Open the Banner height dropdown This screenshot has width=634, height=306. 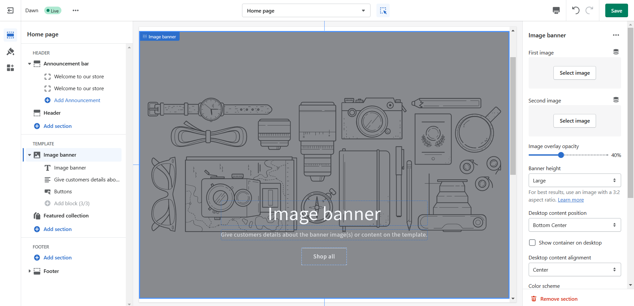pyautogui.click(x=575, y=180)
